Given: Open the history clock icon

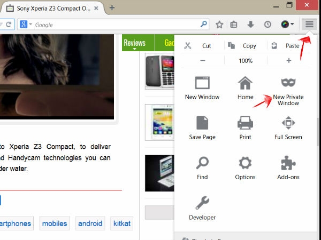Looking at the screenshot, I should click(x=267, y=25).
